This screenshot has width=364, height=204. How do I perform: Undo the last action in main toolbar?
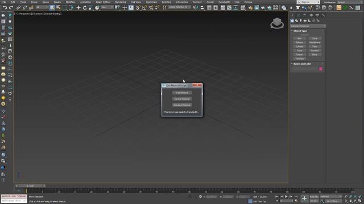pos(5,7)
